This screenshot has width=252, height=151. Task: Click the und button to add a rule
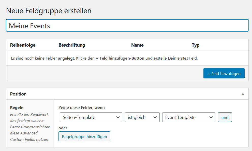coord(225,117)
